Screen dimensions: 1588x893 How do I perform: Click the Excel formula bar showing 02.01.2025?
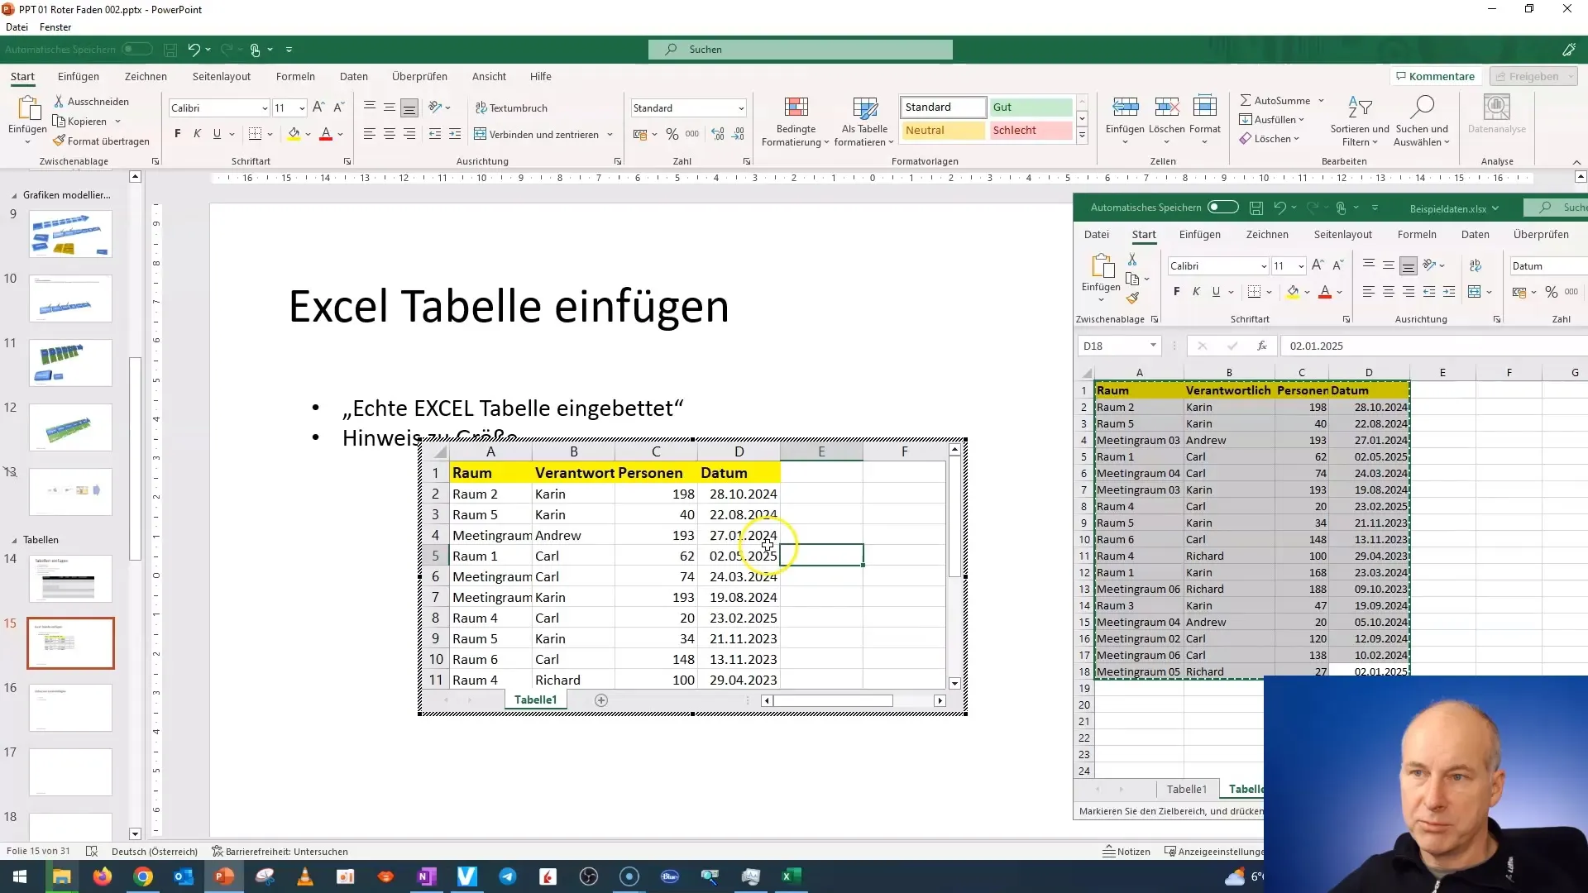pyautogui.click(x=1434, y=346)
